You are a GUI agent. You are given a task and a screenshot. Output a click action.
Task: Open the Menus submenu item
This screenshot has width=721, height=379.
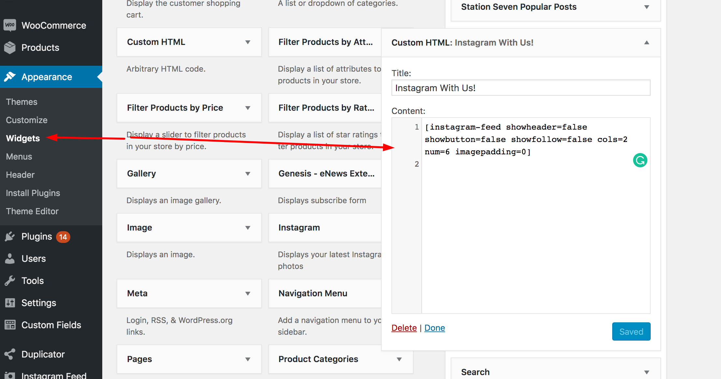click(x=19, y=157)
